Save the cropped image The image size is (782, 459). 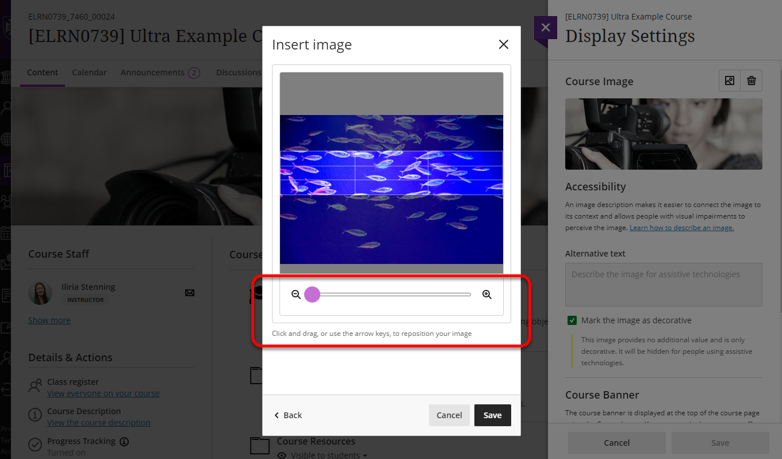point(493,415)
